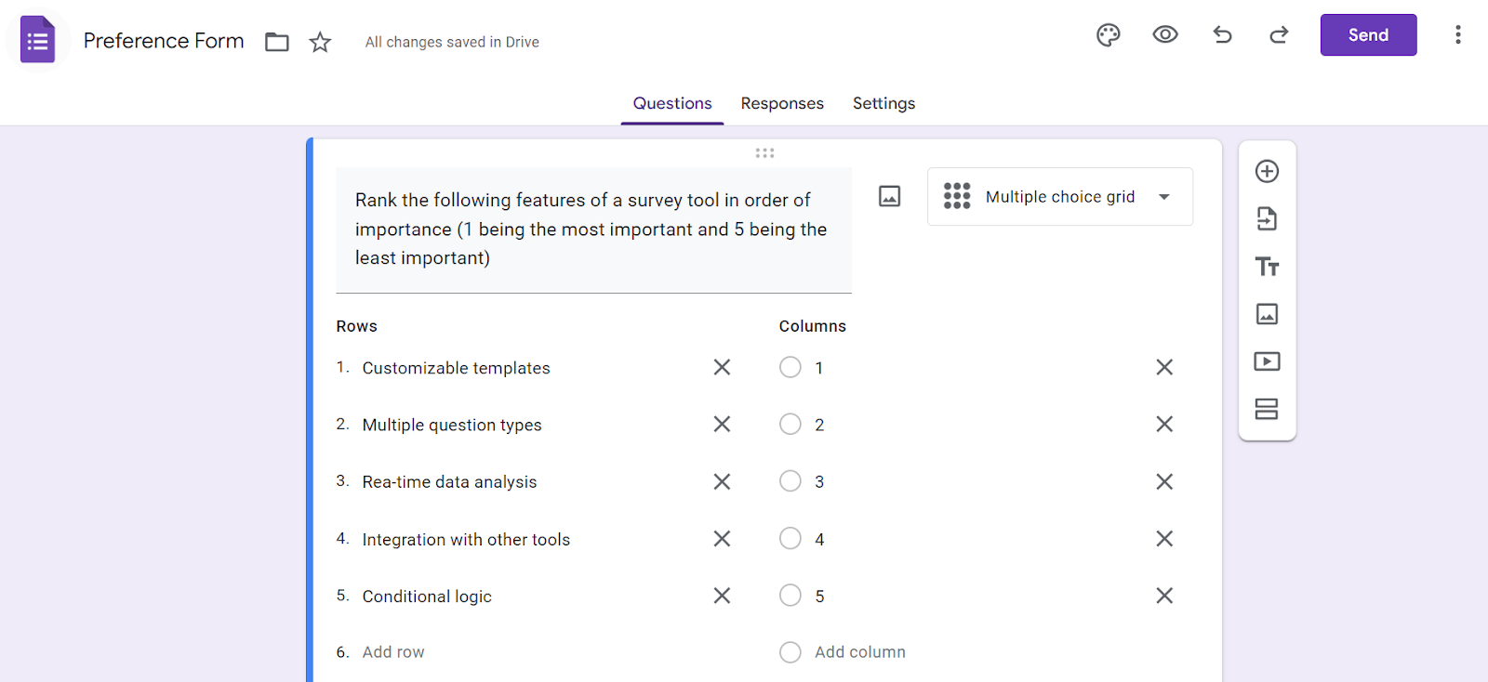1488x682 pixels.
Task: Remove column 1
Action: pyautogui.click(x=1164, y=368)
